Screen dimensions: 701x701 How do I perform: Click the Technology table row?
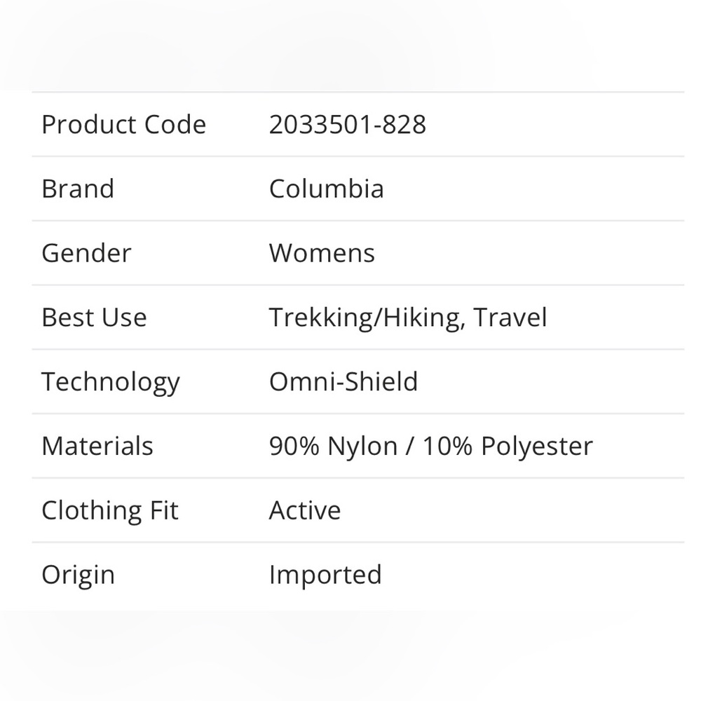point(358,382)
